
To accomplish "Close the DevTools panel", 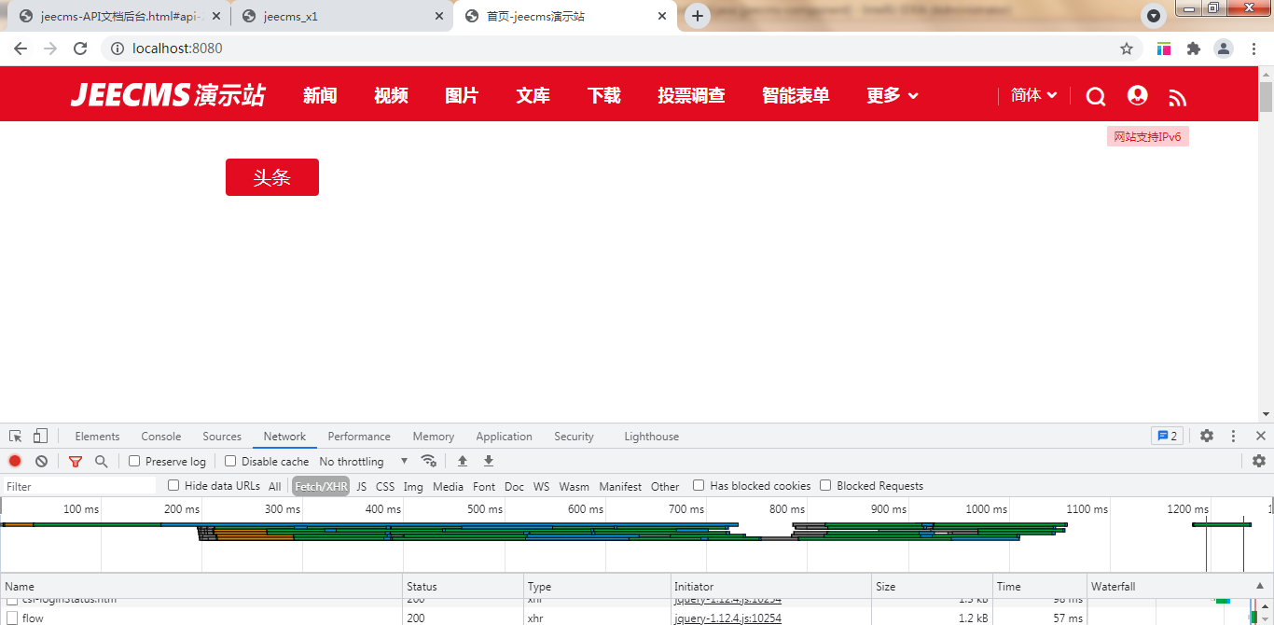I will tap(1260, 436).
